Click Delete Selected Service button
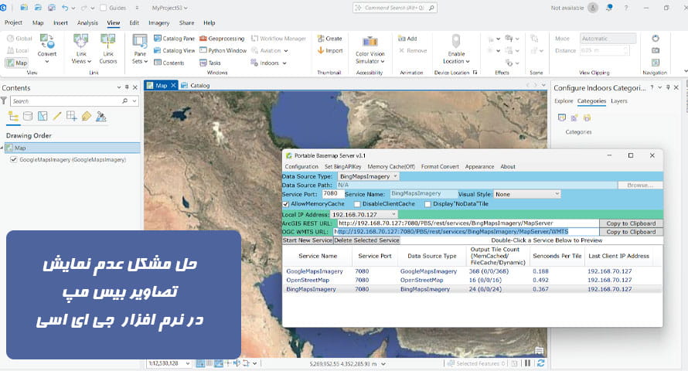 point(367,240)
